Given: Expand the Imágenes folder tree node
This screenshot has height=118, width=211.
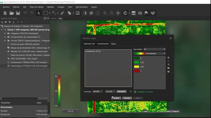Looking at the screenshot, I should pos(5,33).
